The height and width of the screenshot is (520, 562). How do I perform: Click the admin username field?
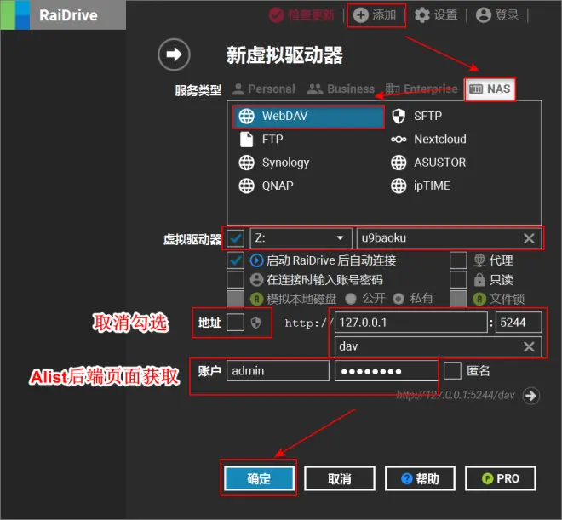tap(278, 371)
